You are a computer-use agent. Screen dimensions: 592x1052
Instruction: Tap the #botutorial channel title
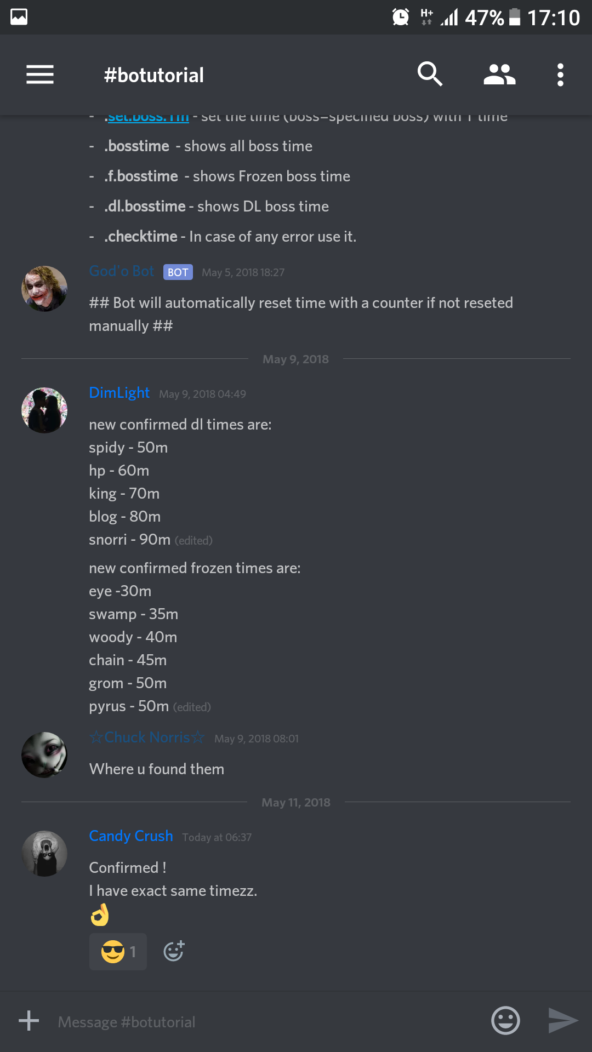click(154, 75)
